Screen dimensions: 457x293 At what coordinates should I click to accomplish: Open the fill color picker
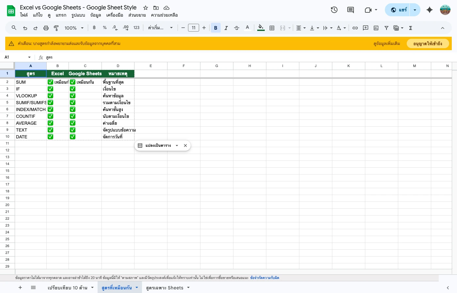260,28
